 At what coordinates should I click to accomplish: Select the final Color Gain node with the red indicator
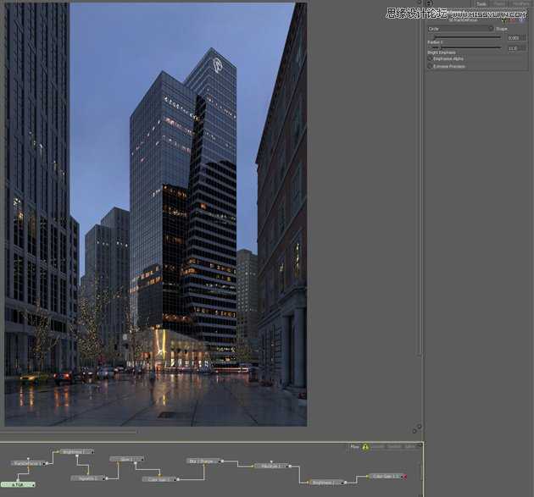pyautogui.click(x=387, y=476)
